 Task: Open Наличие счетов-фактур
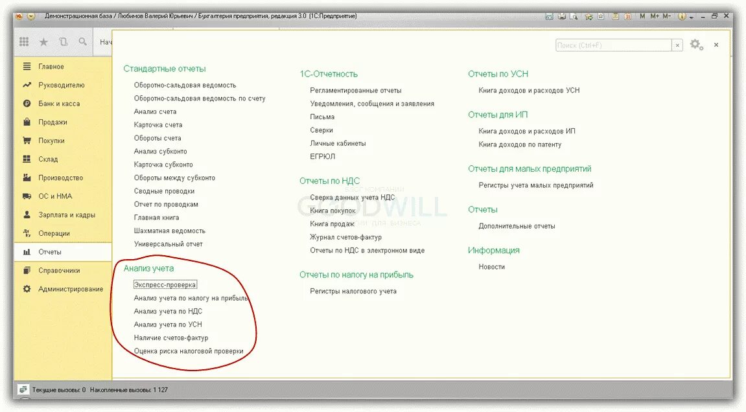click(x=171, y=338)
